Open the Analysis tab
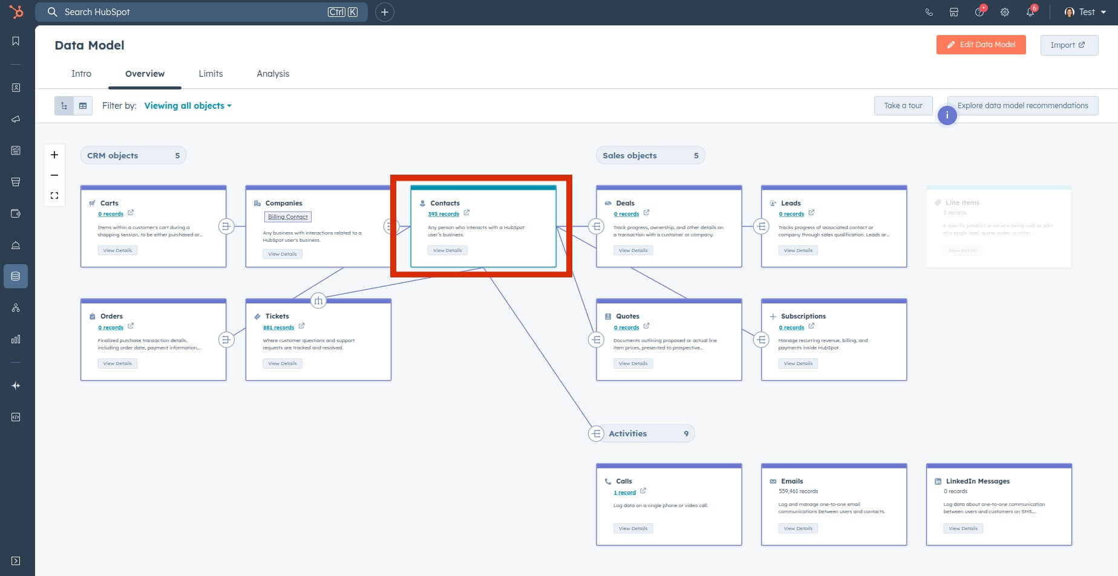 point(273,74)
